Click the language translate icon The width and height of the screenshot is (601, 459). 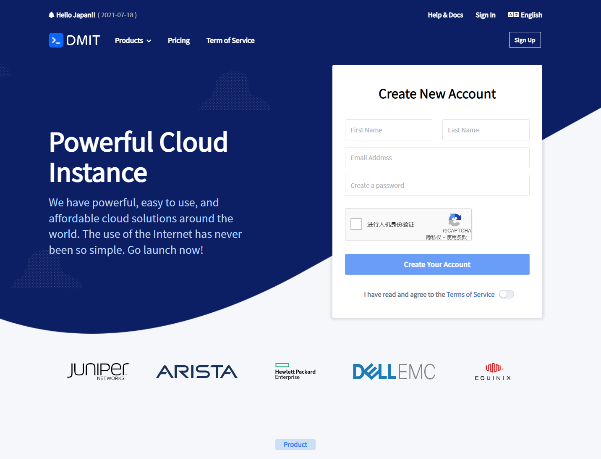(513, 15)
